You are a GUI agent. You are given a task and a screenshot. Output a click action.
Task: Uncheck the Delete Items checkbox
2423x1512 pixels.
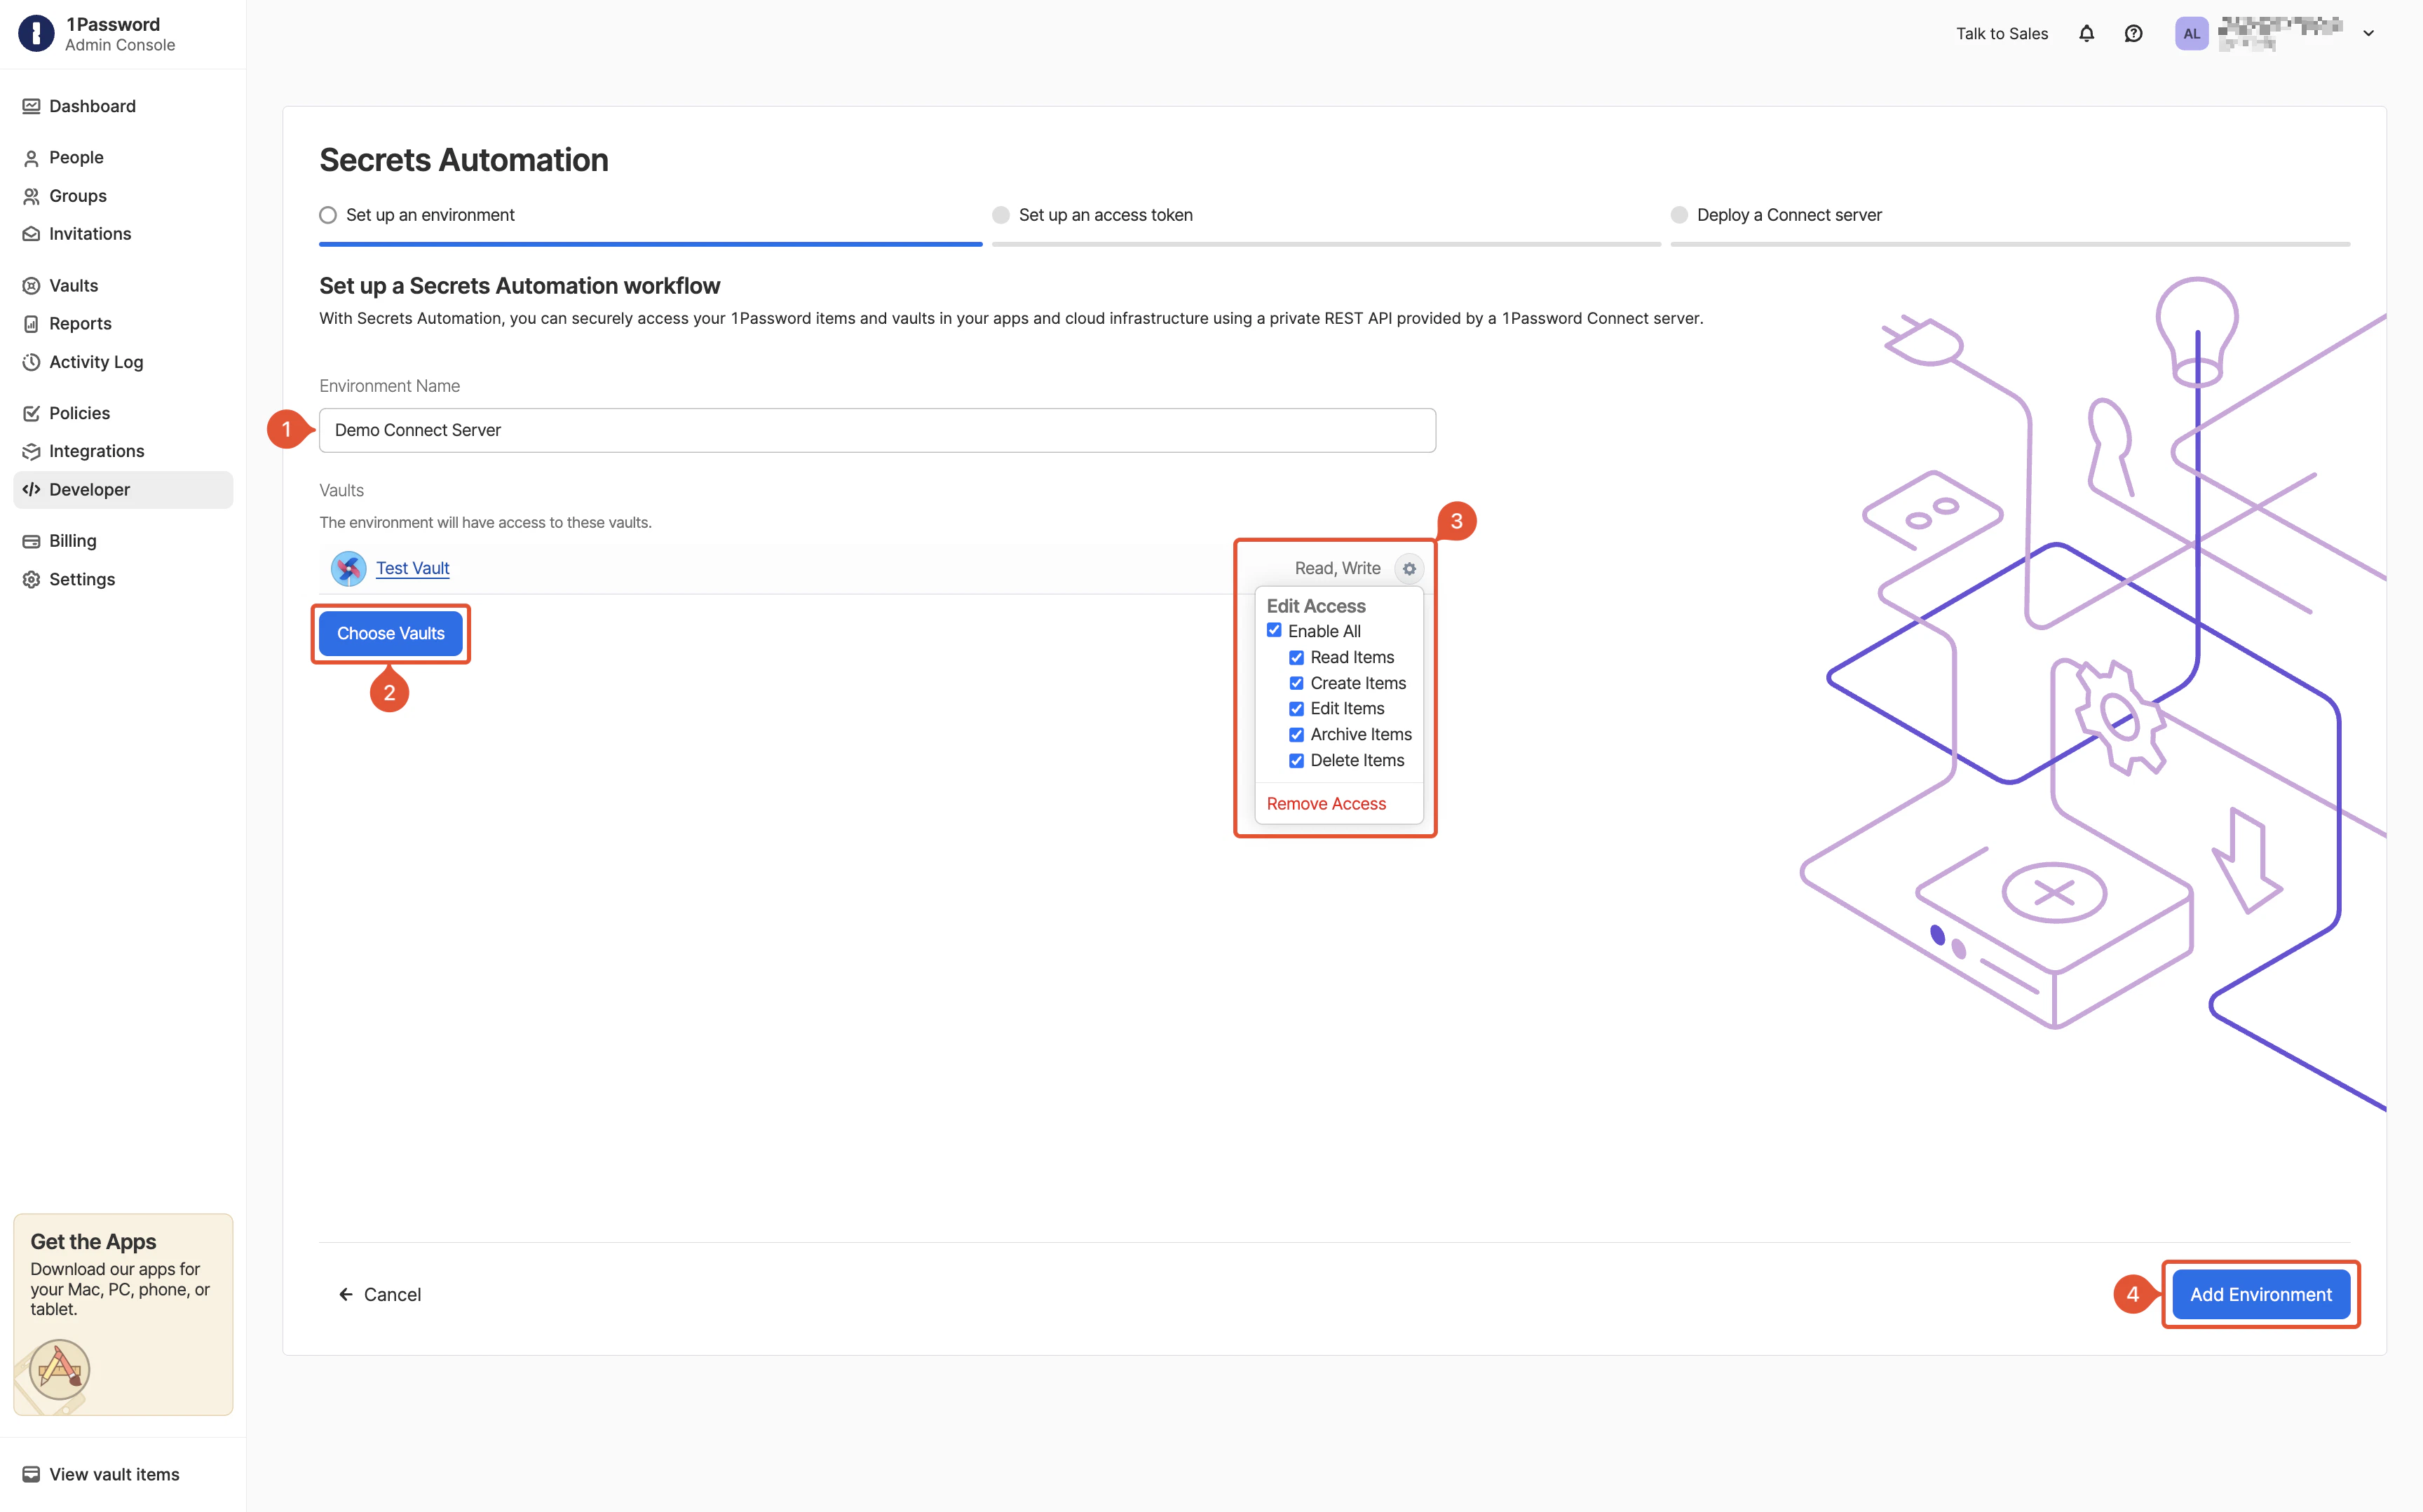tap(1296, 760)
